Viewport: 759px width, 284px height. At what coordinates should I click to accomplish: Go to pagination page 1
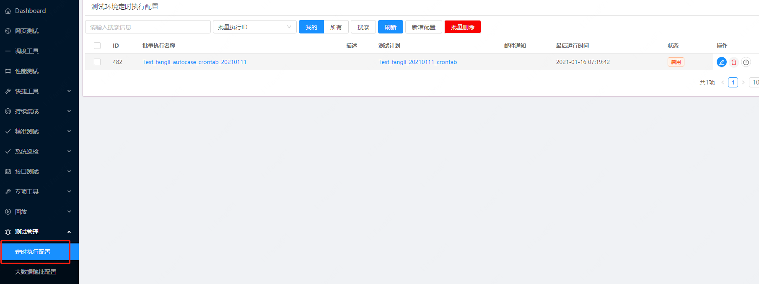(x=733, y=82)
